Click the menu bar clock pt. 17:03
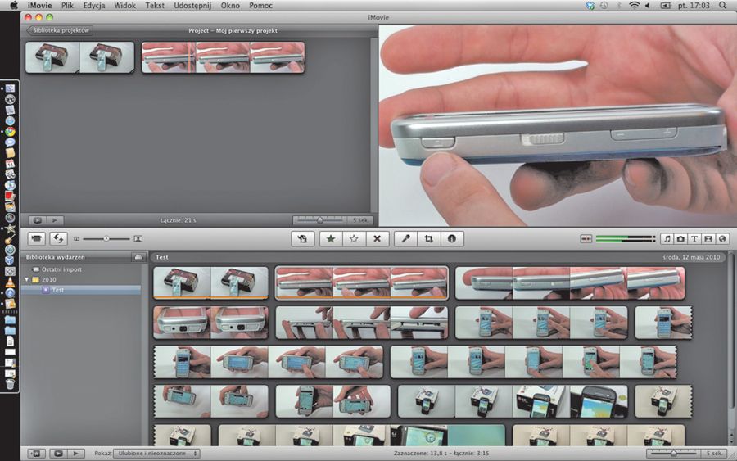 coord(694,5)
